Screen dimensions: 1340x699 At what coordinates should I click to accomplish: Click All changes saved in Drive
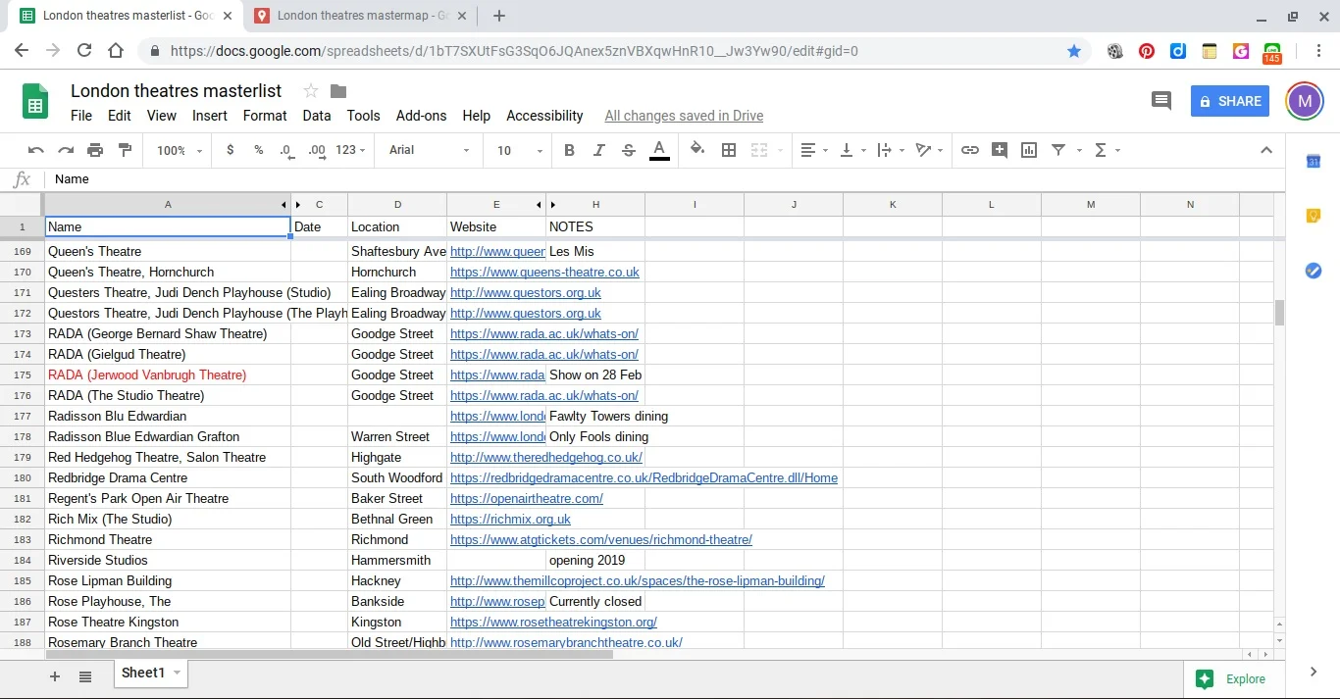click(x=684, y=116)
